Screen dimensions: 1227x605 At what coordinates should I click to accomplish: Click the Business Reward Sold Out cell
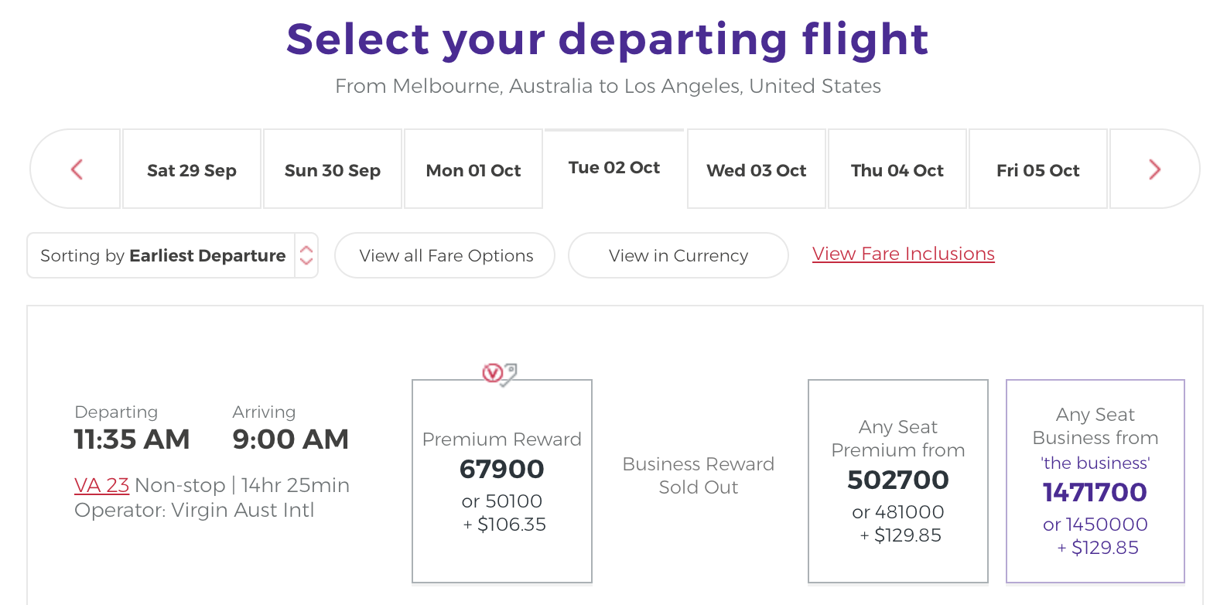[699, 475]
